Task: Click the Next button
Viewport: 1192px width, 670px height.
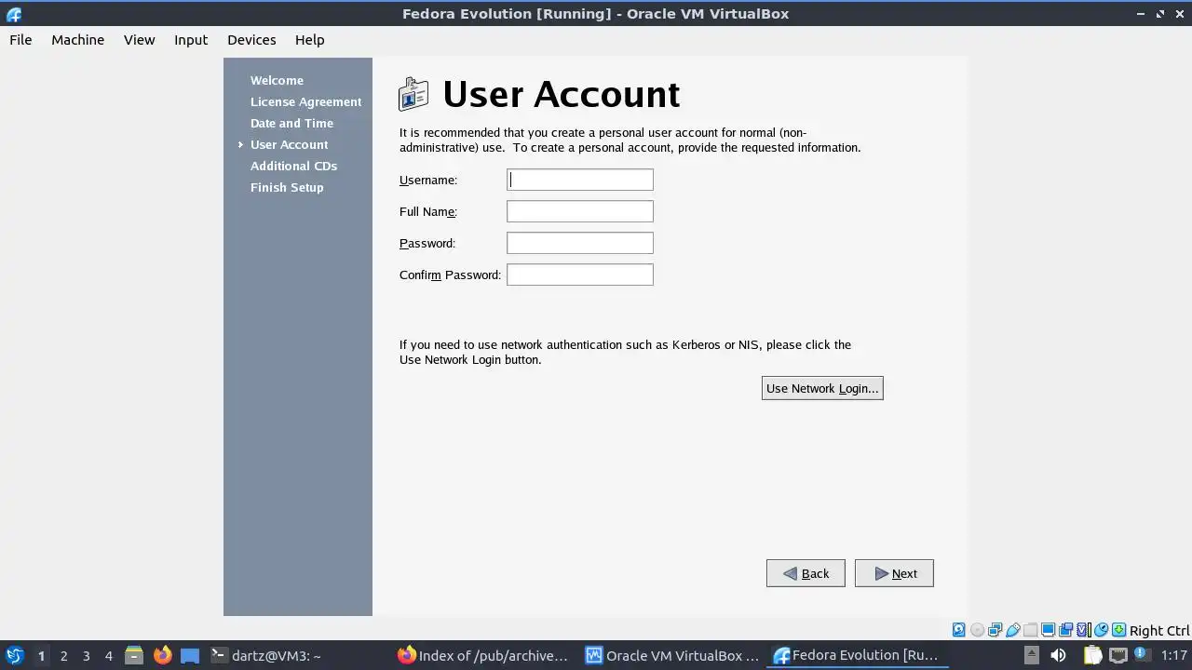Action: coord(894,573)
